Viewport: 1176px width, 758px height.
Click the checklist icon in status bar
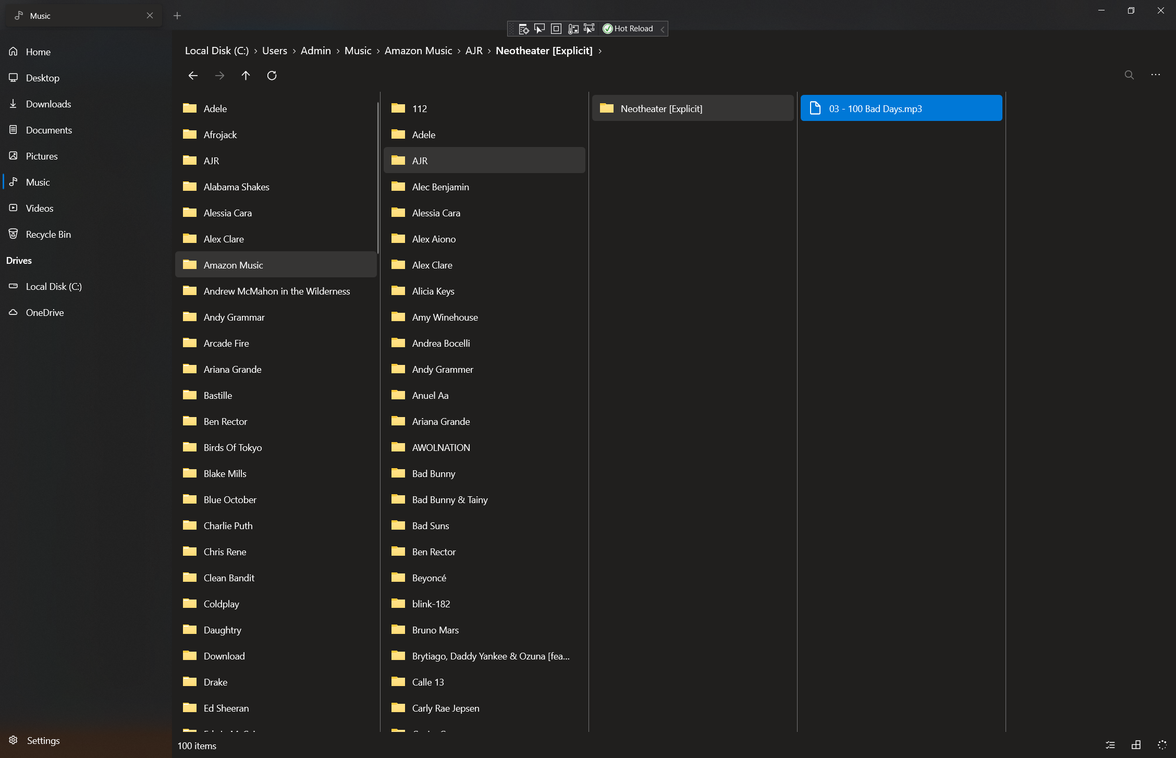click(x=1110, y=745)
